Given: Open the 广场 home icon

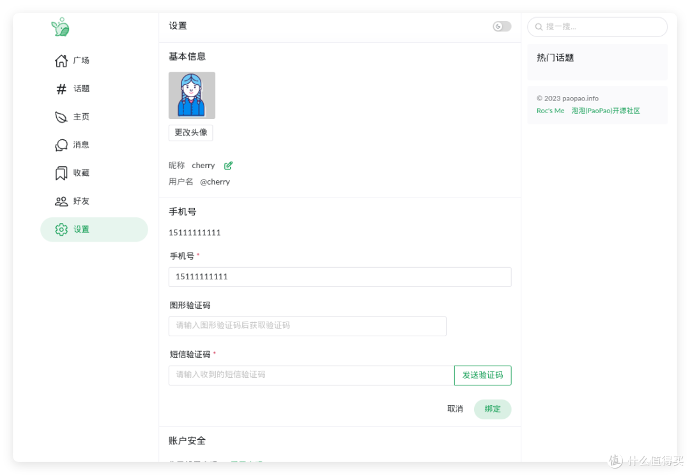Looking at the screenshot, I should pyautogui.click(x=61, y=61).
